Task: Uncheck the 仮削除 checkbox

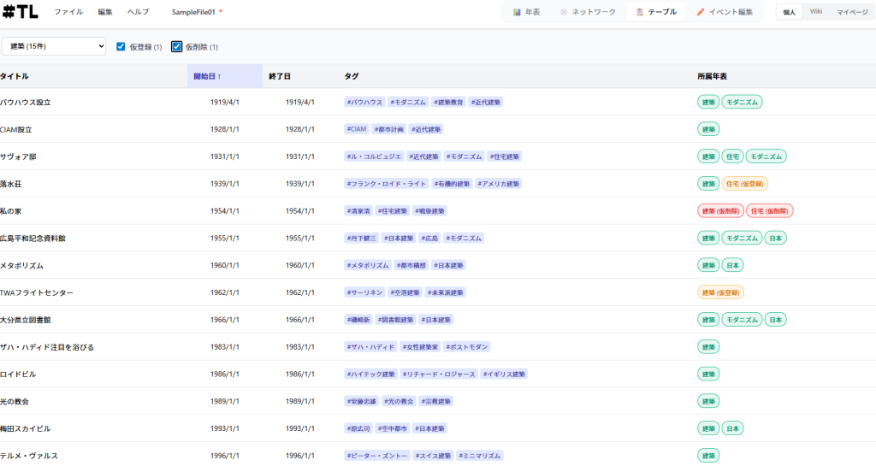Action: [x=177, y=46]
